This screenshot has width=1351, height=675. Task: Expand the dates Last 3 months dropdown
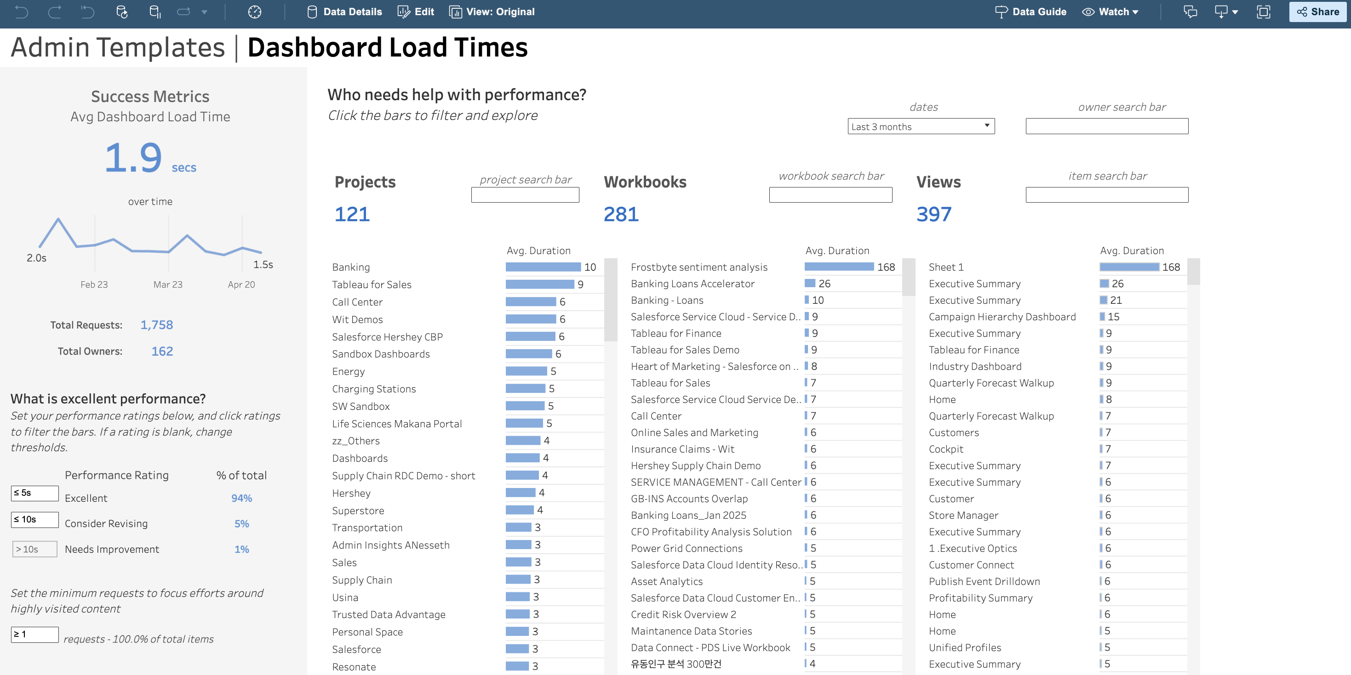click(x=921, y=126)
